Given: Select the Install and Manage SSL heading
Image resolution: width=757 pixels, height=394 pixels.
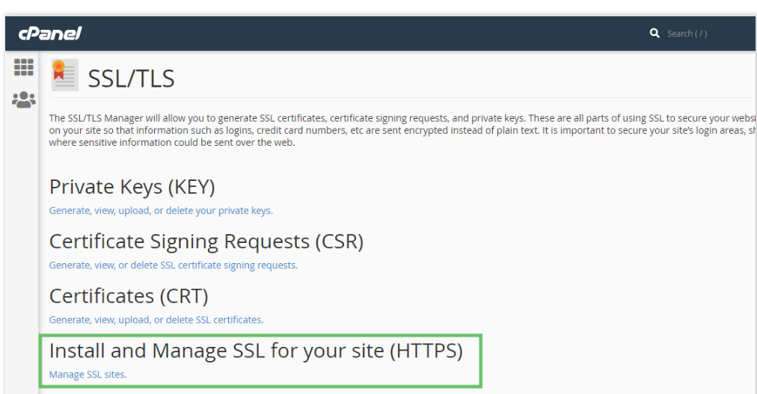Looking at the screenshot, I should (x=256, y=350).
